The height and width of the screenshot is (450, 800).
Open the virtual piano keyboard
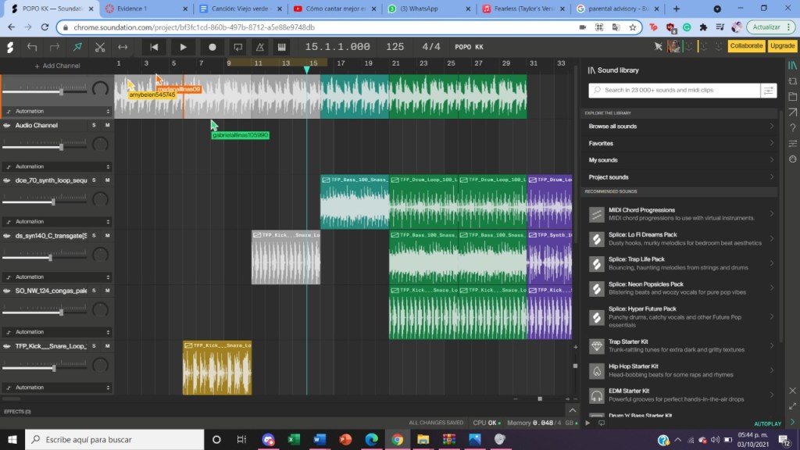tap(282, 47)
